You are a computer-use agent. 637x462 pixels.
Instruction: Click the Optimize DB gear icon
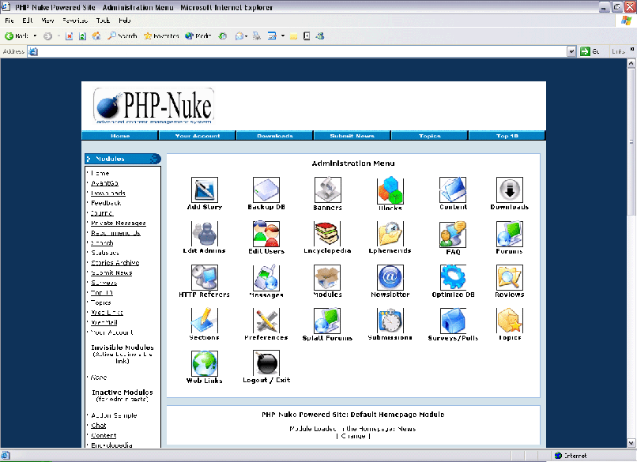click(x=453, y=276)
